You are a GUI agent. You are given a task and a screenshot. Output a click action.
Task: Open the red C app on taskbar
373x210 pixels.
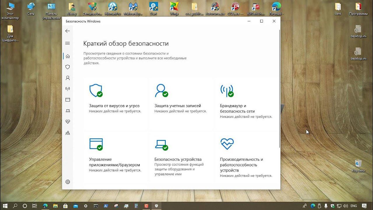coord(147,206)
